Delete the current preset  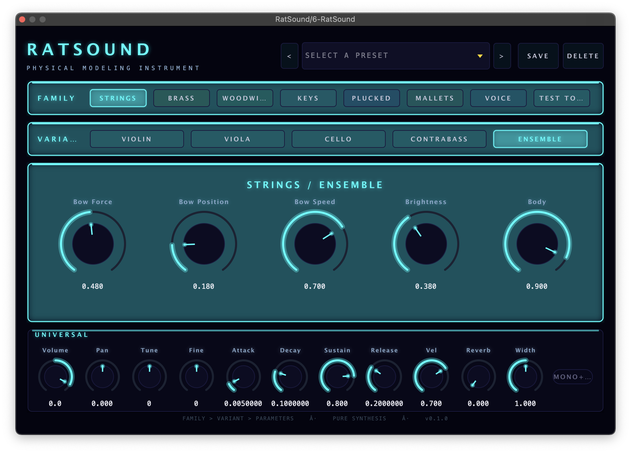[x=583, y=56]
